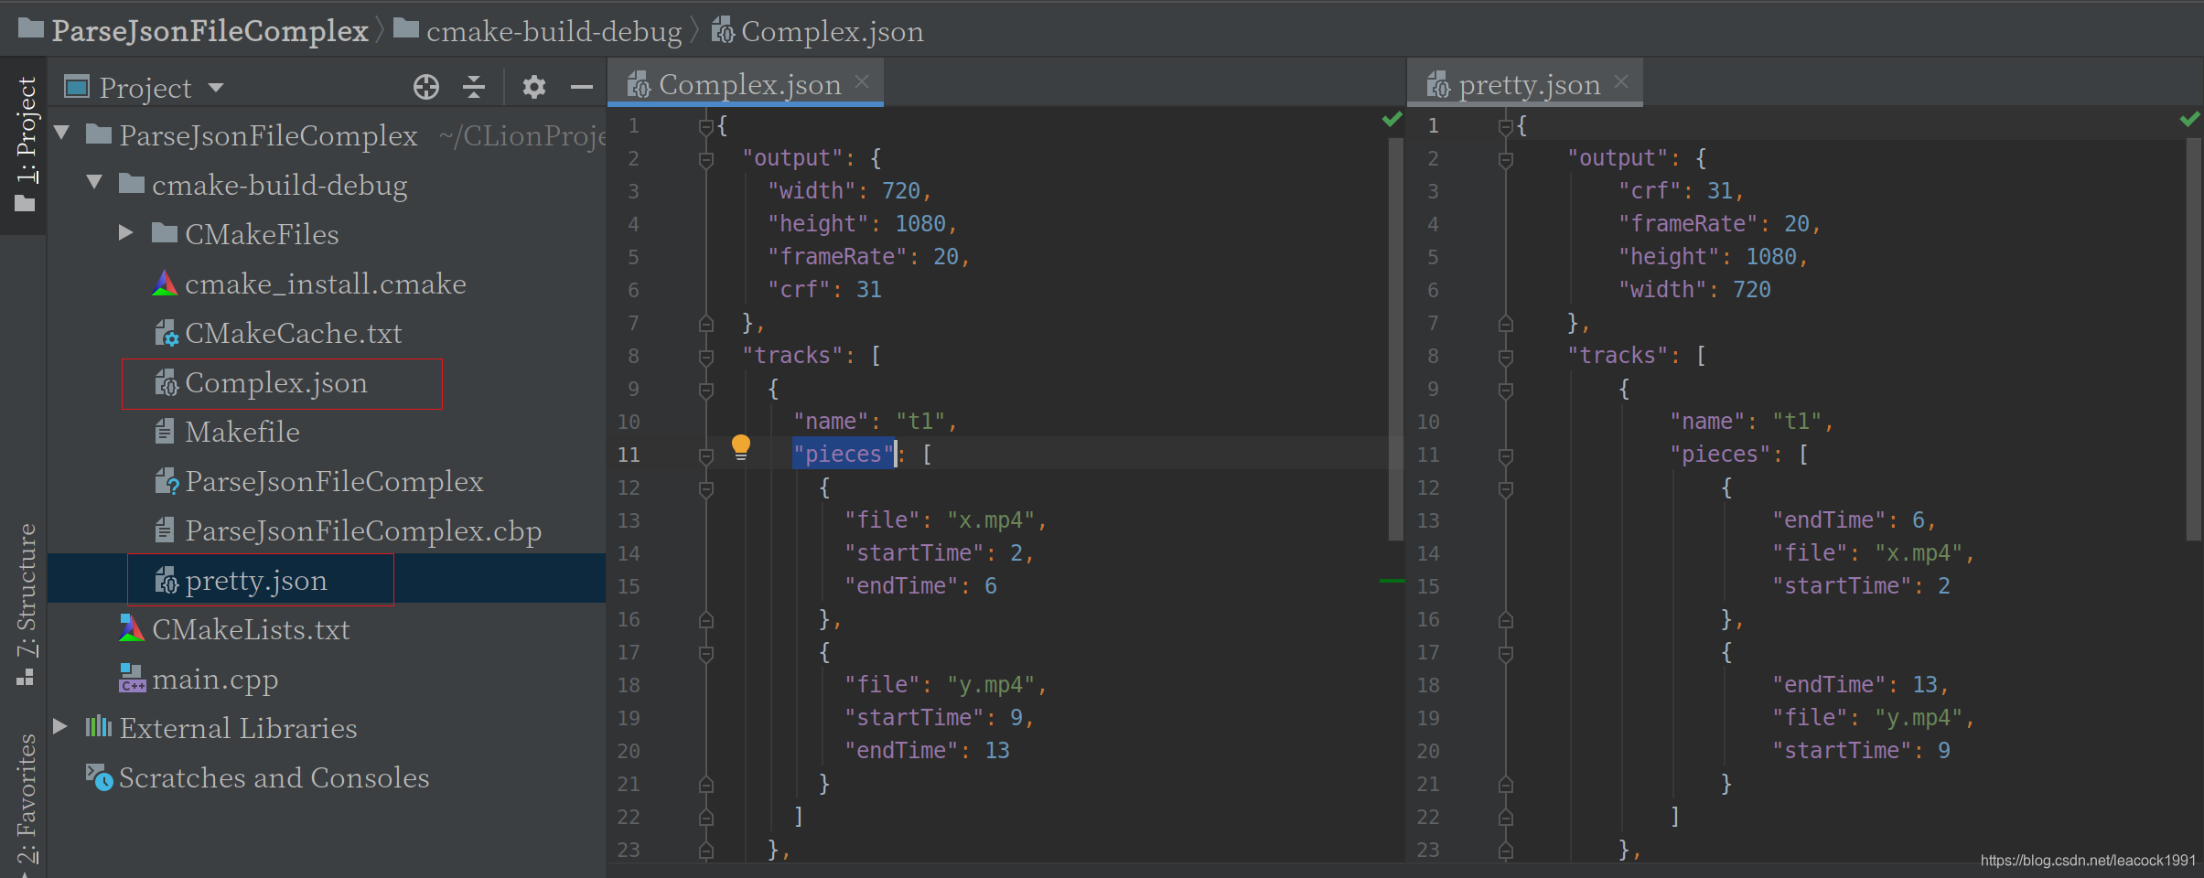This screenshot has height=878, width=2204.
Task: Toggle the Structure tool window
Action: tap(25, 604)
